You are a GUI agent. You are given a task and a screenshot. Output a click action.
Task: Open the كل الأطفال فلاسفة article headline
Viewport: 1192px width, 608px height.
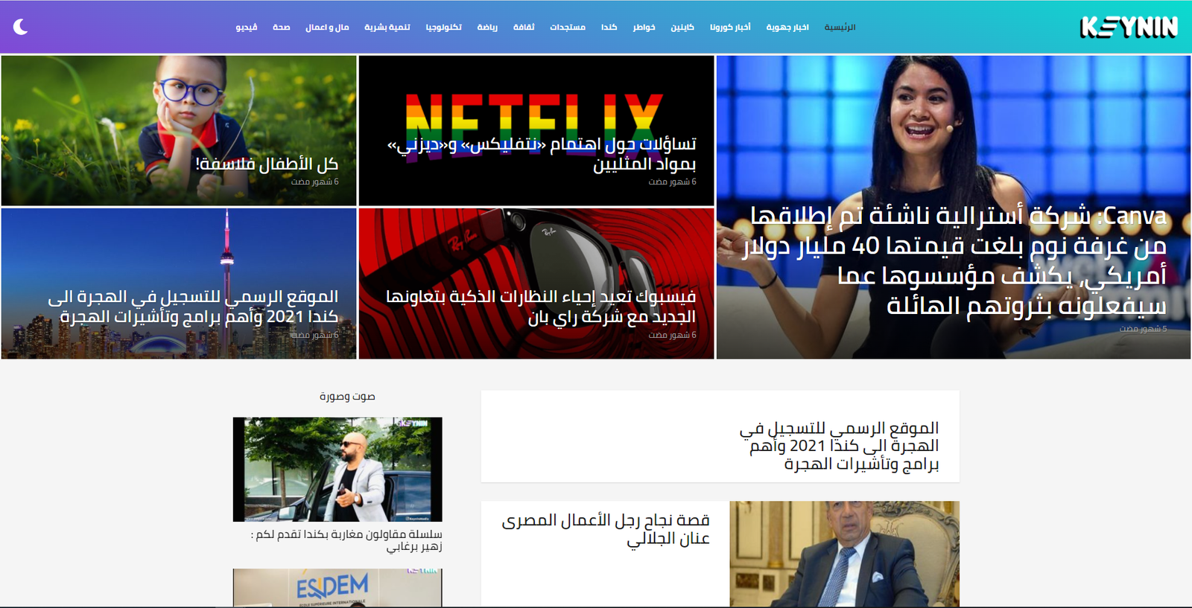click(x=267, y=164)
